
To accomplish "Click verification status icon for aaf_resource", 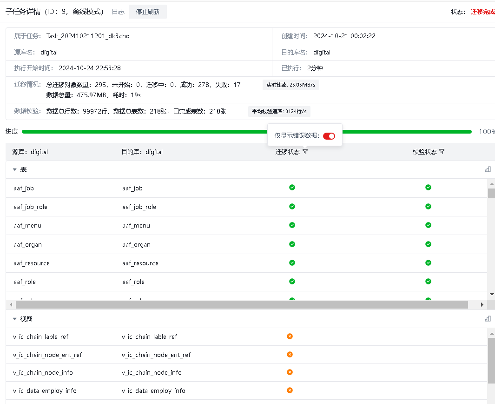I will pos(428,263).
